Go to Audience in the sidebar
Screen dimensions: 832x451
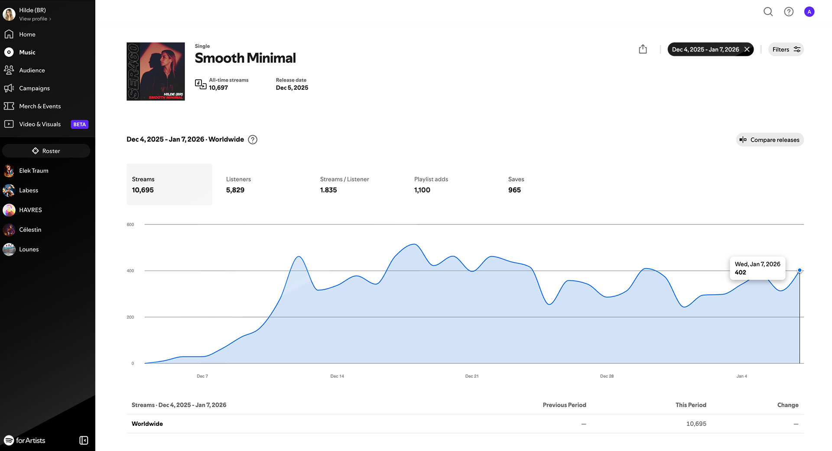32,70
